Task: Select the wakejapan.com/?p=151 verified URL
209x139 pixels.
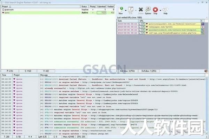Action: [x=161, y=27]
